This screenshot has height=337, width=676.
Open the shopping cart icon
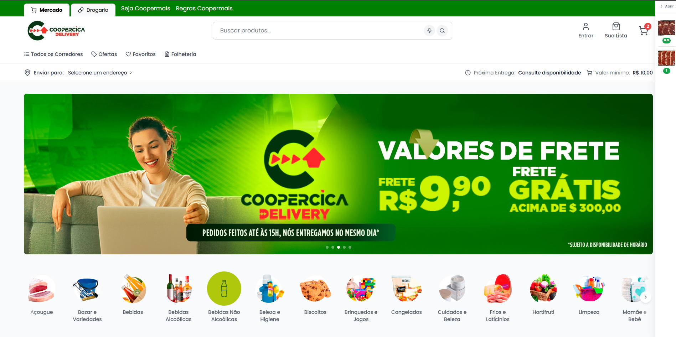644,31
